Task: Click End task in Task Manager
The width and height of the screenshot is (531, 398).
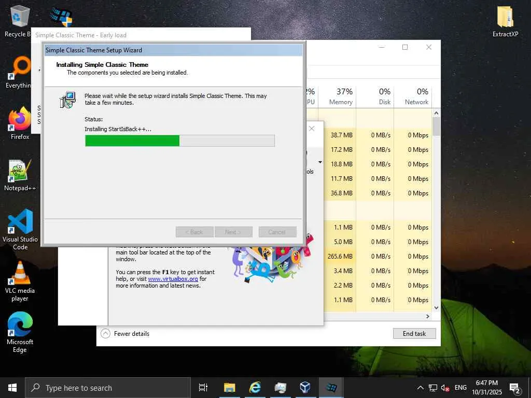Action: pyautogui.click(x=414, y=333)
